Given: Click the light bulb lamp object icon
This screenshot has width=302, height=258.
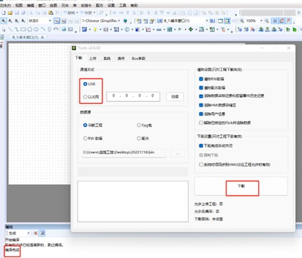Looking at the screenshot, I should click(95, 30).
